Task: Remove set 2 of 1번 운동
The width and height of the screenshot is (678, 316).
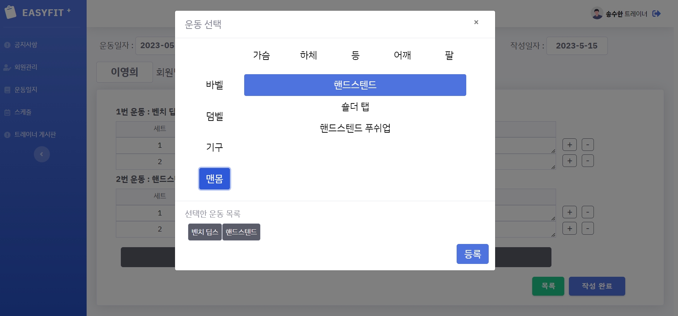Action: coord(588,161)
